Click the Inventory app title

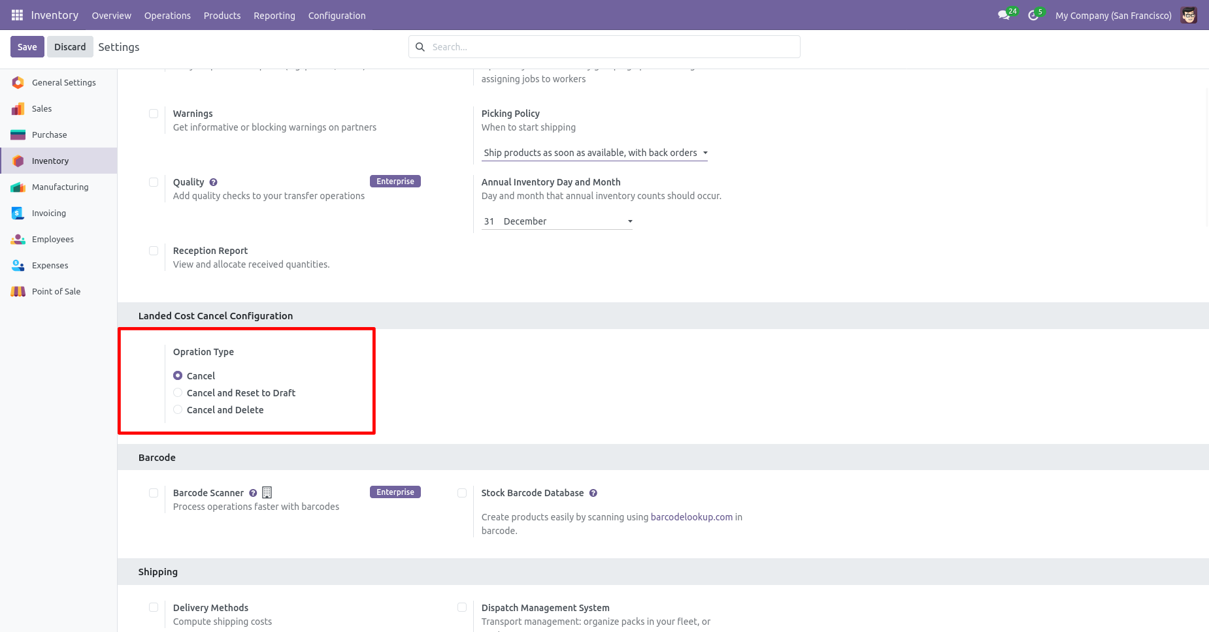tap(54, 15)
